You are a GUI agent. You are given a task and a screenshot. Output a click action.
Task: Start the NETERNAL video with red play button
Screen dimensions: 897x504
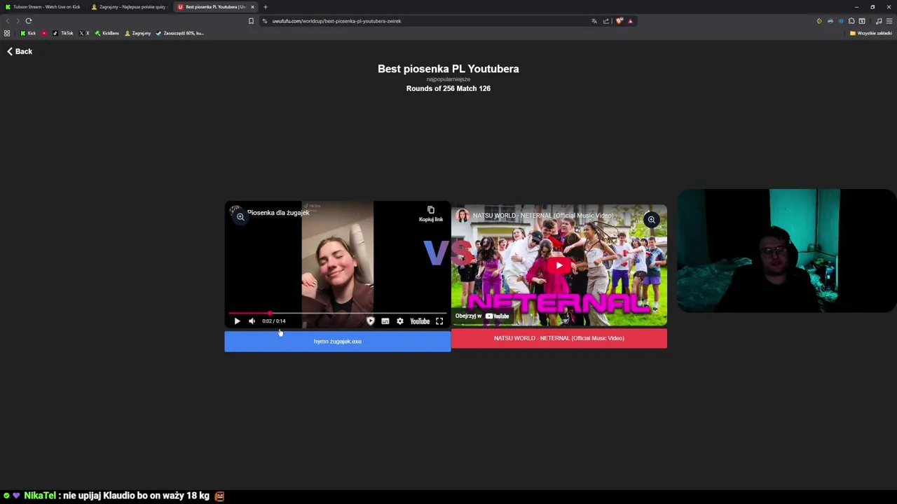(559, 265)
